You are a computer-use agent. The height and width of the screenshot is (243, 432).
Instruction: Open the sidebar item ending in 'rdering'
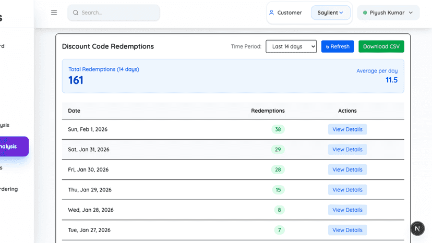point(9,189)
